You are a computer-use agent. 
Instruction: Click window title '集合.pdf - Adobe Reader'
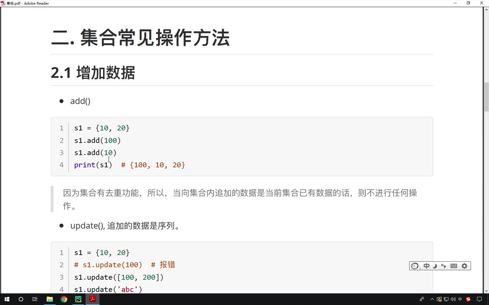[x=28, y=3]
